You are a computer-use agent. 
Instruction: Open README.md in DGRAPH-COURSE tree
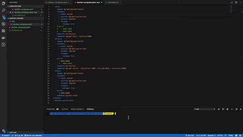pyautogui.click(x=17, y=30)
